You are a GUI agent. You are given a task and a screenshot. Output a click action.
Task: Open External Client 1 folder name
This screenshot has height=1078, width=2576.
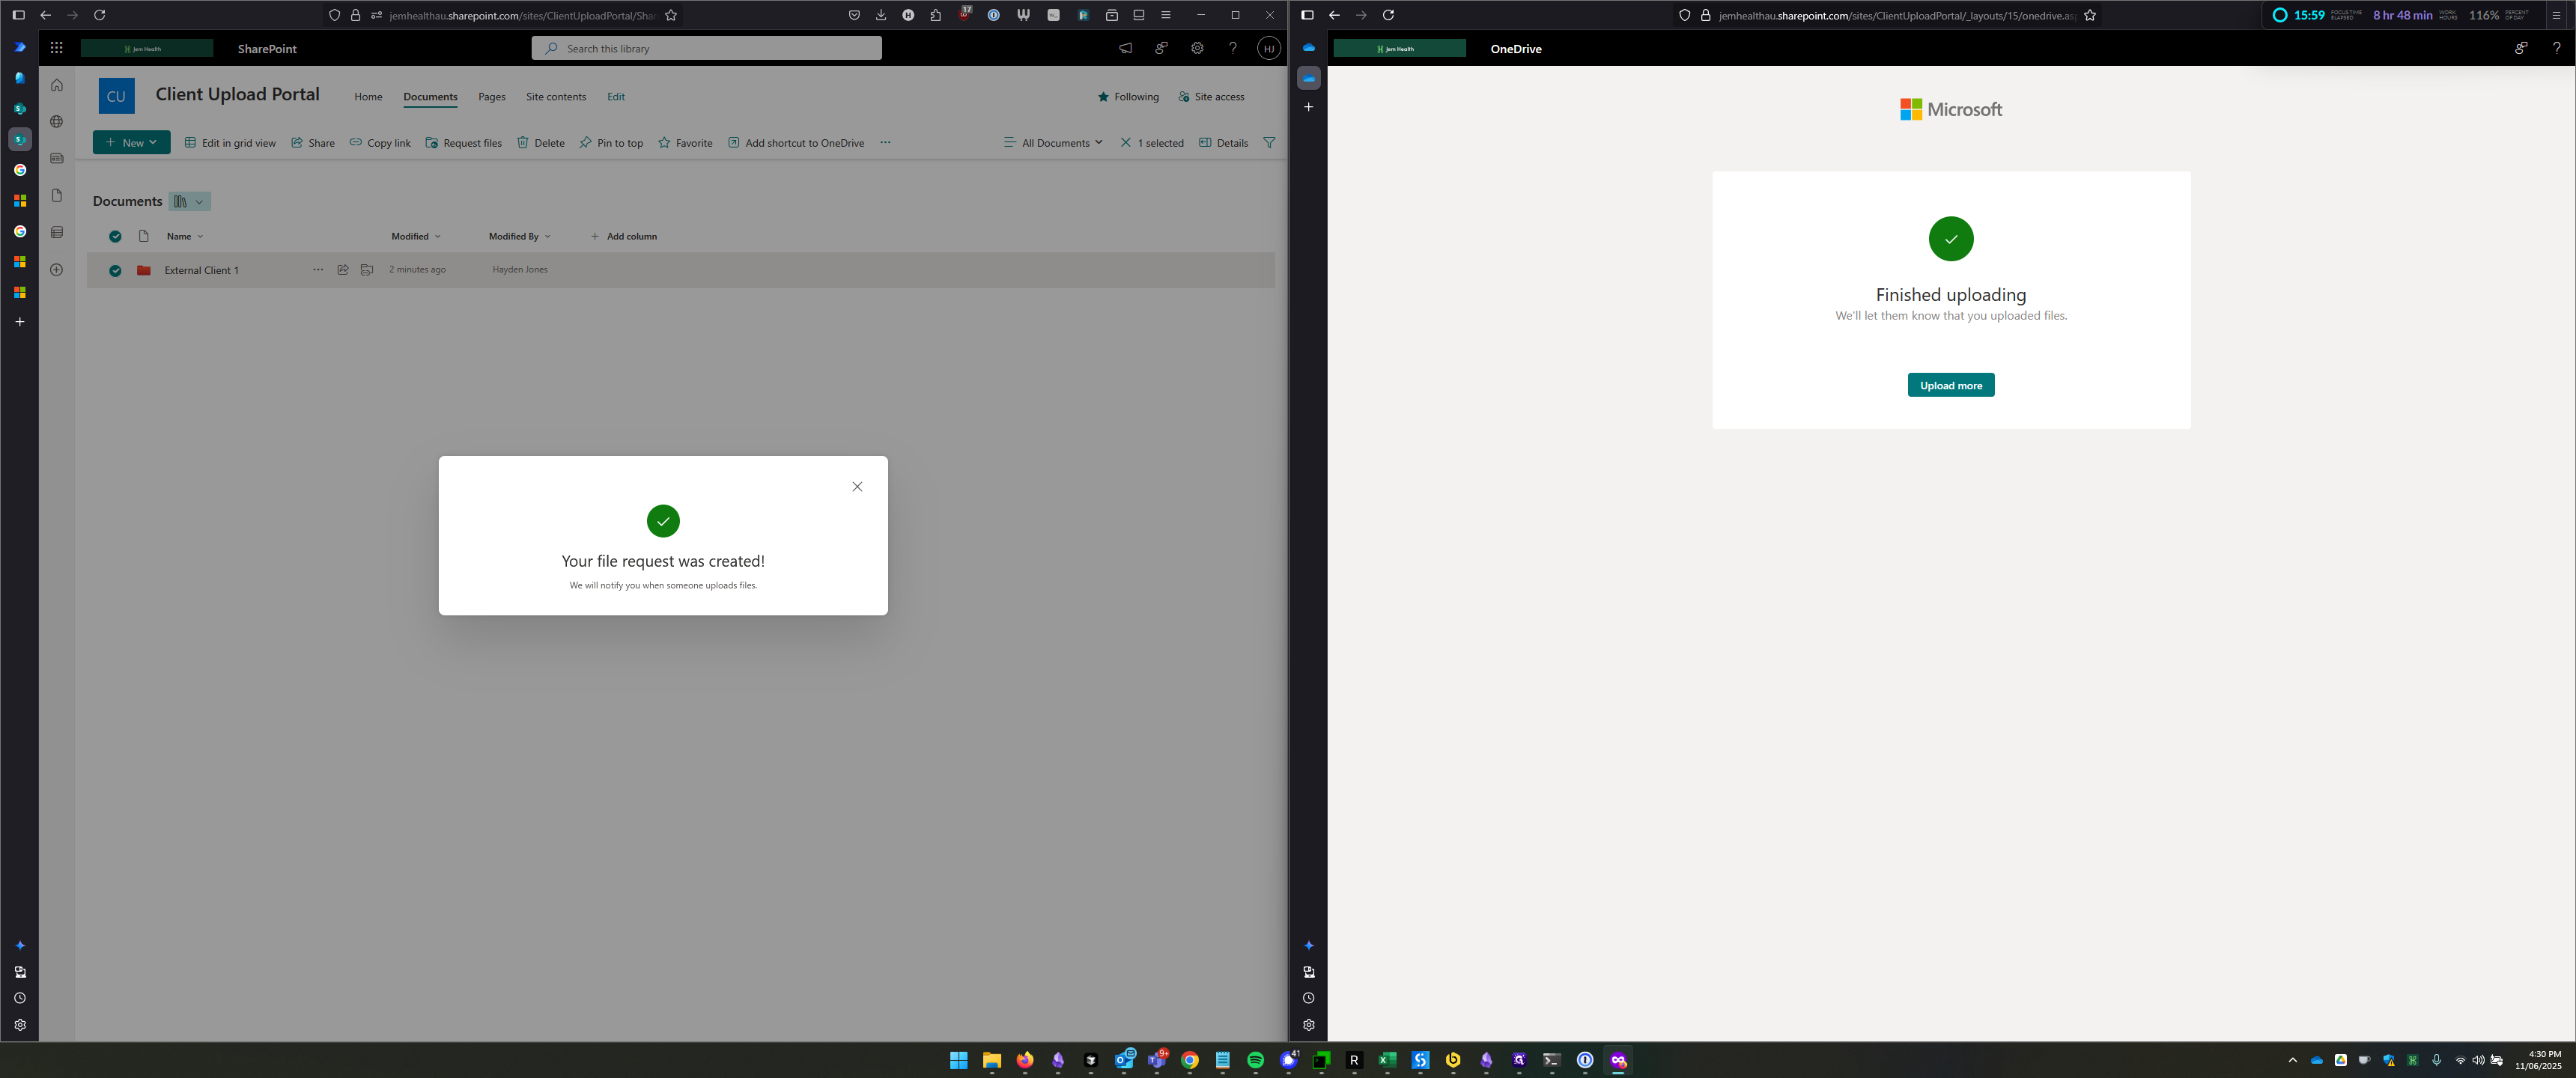(202, 271)
